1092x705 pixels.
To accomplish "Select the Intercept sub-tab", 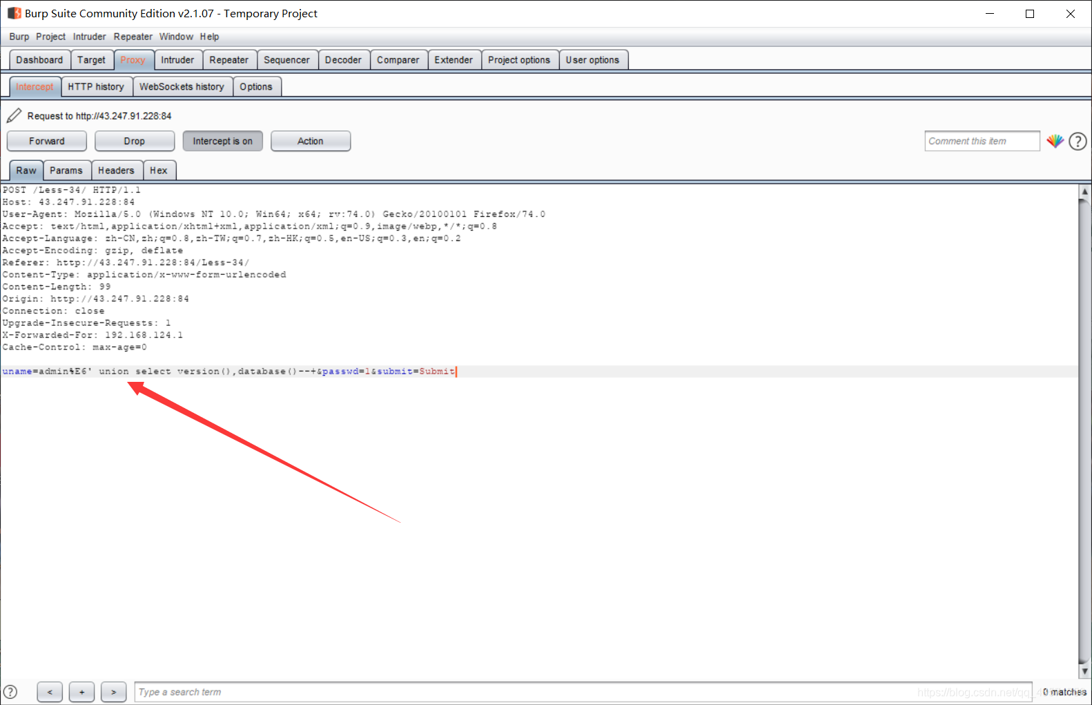I will pos(35,87).
